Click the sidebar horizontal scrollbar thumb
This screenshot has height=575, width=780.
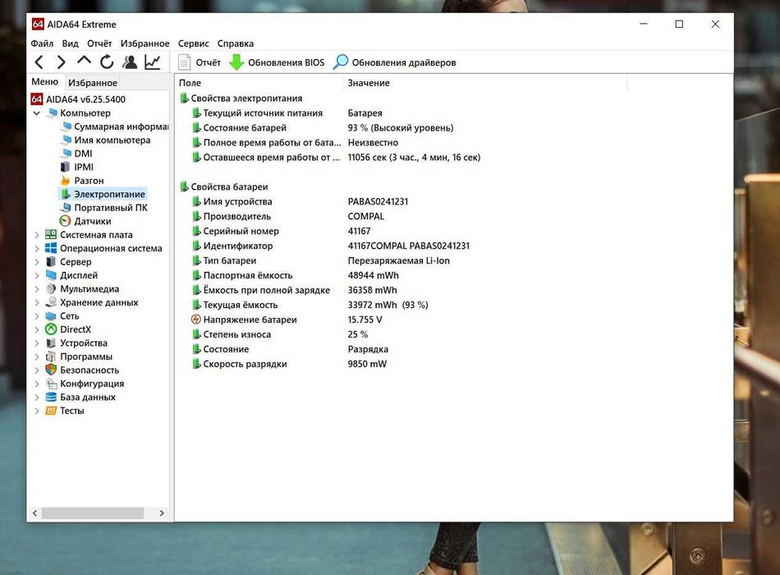coord(93,513)
